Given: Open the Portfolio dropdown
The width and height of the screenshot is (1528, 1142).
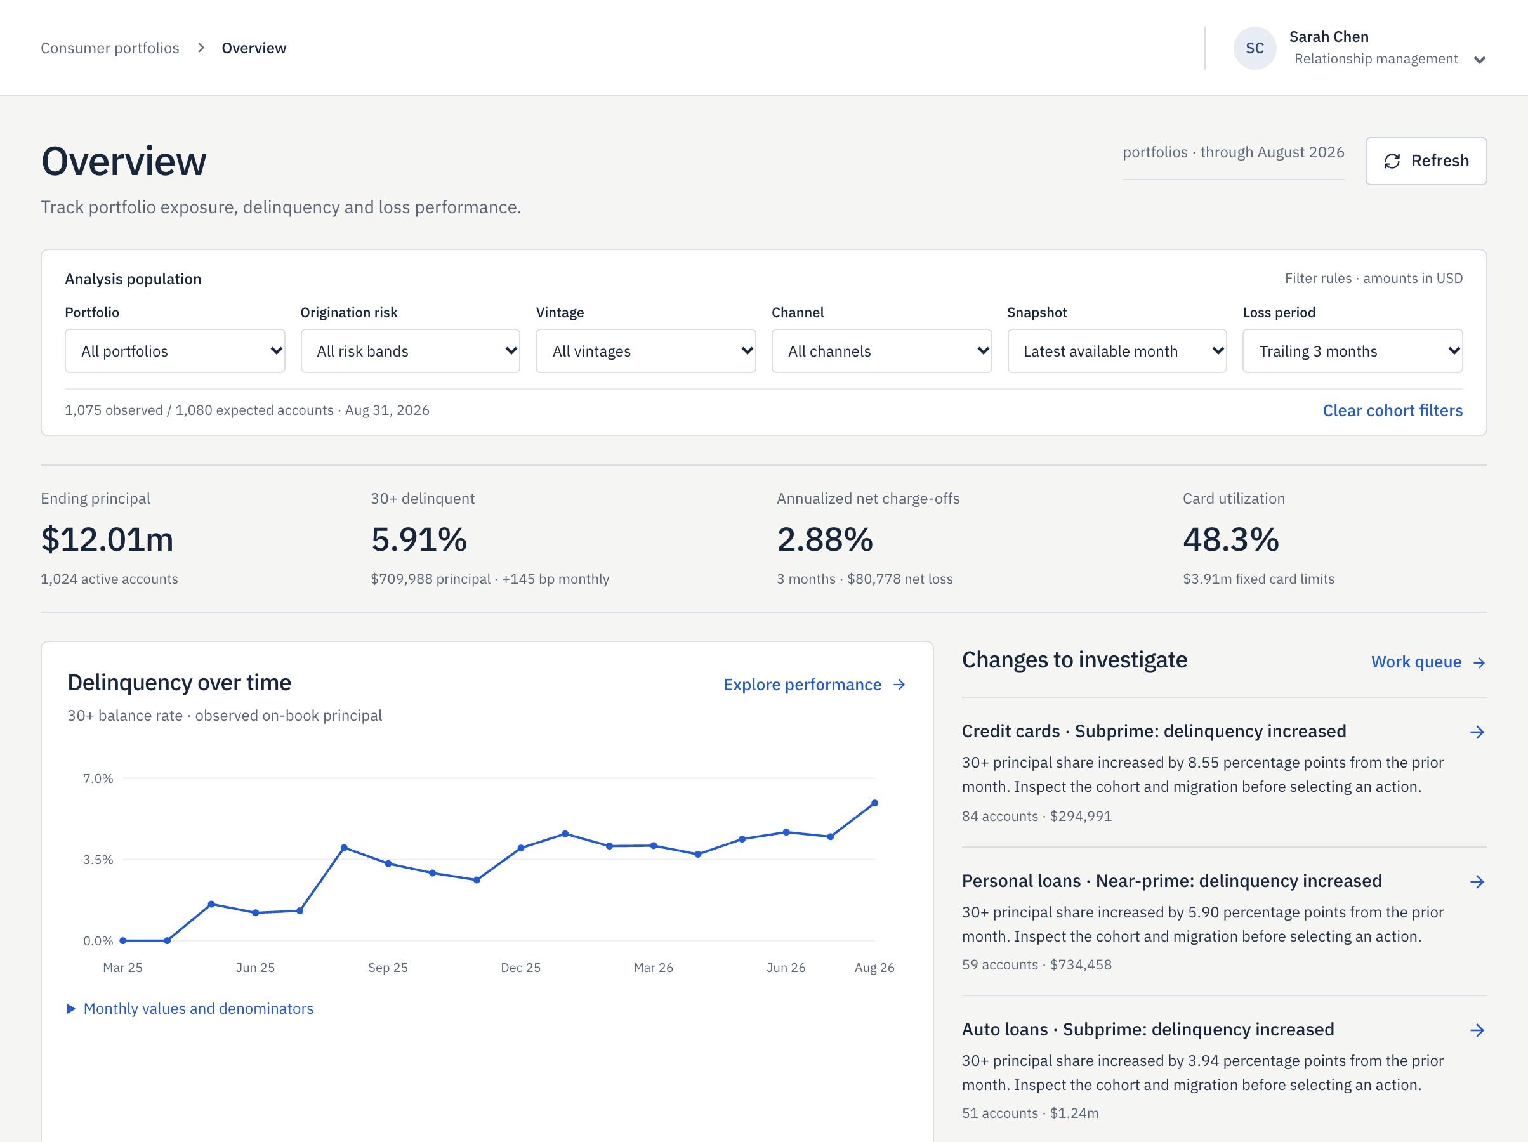Looking at the screenshot, I should (x=175, y=351).
